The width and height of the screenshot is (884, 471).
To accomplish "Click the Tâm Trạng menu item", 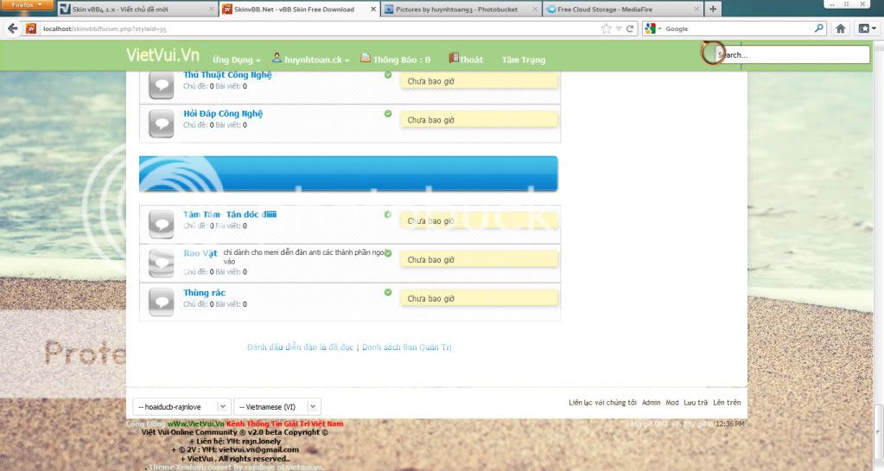I will pyautogui.click(x=524, y=60).
